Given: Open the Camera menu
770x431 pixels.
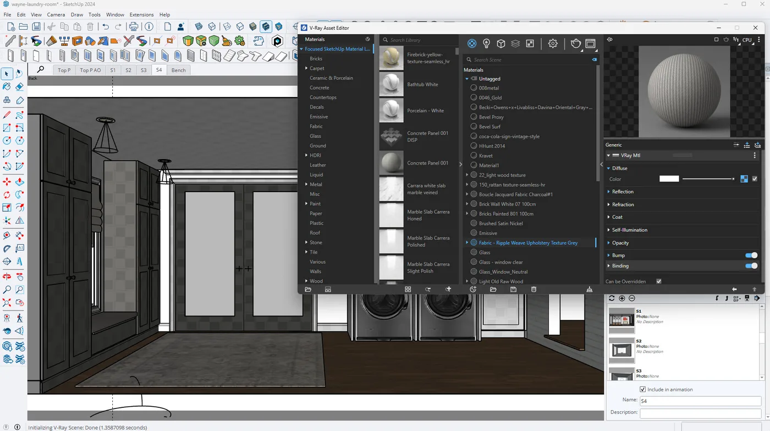Looking at the screenshot, I should coord(56,14).
